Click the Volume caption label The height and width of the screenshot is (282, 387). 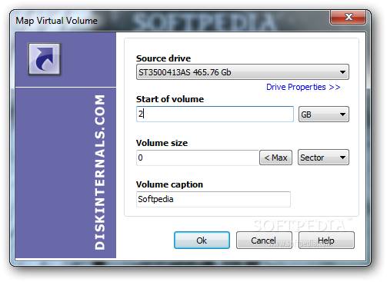(x=169, y=184)
